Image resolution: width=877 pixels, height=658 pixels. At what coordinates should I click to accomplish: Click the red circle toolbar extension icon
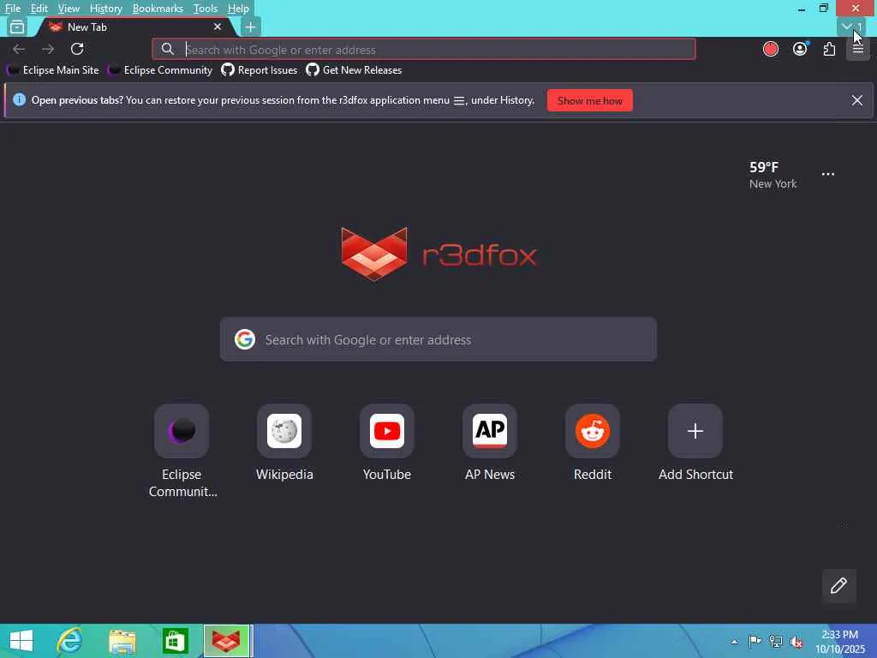pos(771,49)
